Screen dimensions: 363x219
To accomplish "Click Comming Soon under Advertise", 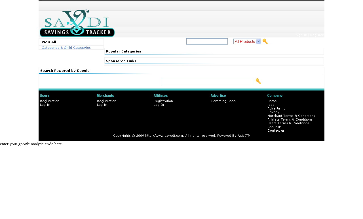I will (223, 101).
